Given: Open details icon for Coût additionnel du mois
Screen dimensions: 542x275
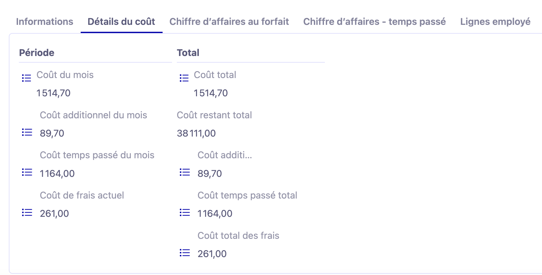Looking at the screenshot, I should (x=27, y=132).
